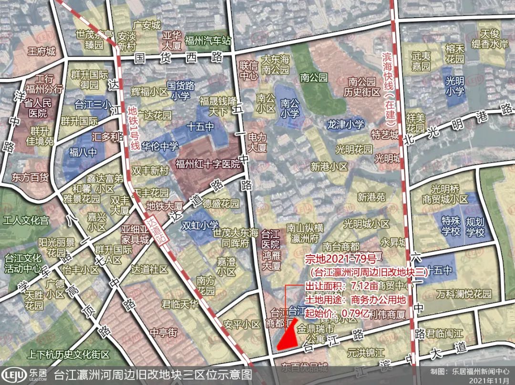This screenshot has width=515, height=385.
Task: Click the 制图：乐居福州新闻中心 credit text
Action: (471, 371)
